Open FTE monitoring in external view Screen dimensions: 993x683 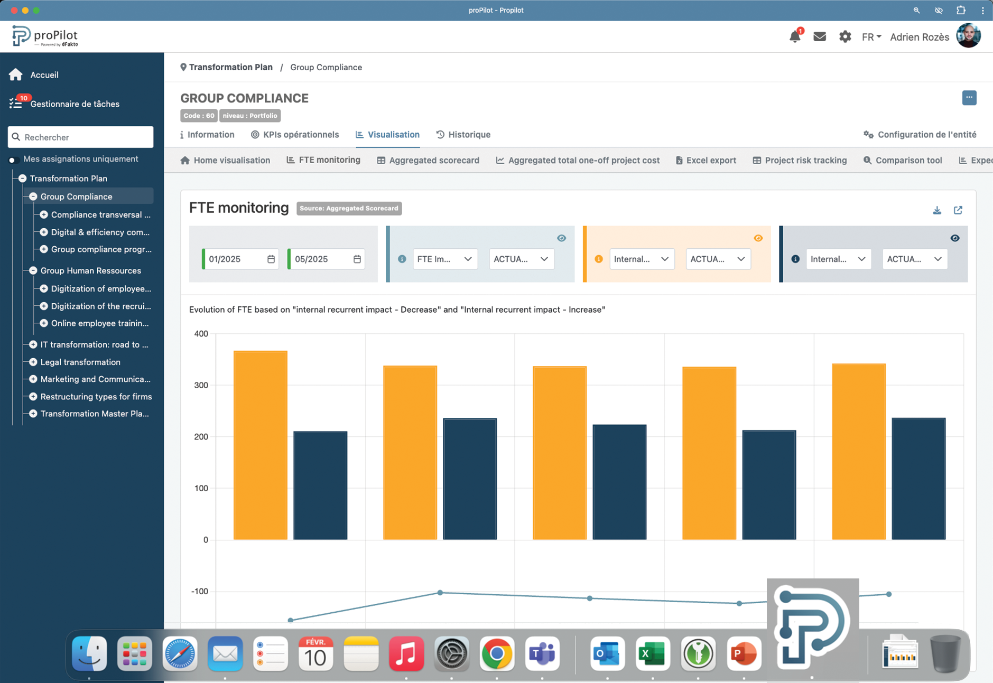click(958, 210)
